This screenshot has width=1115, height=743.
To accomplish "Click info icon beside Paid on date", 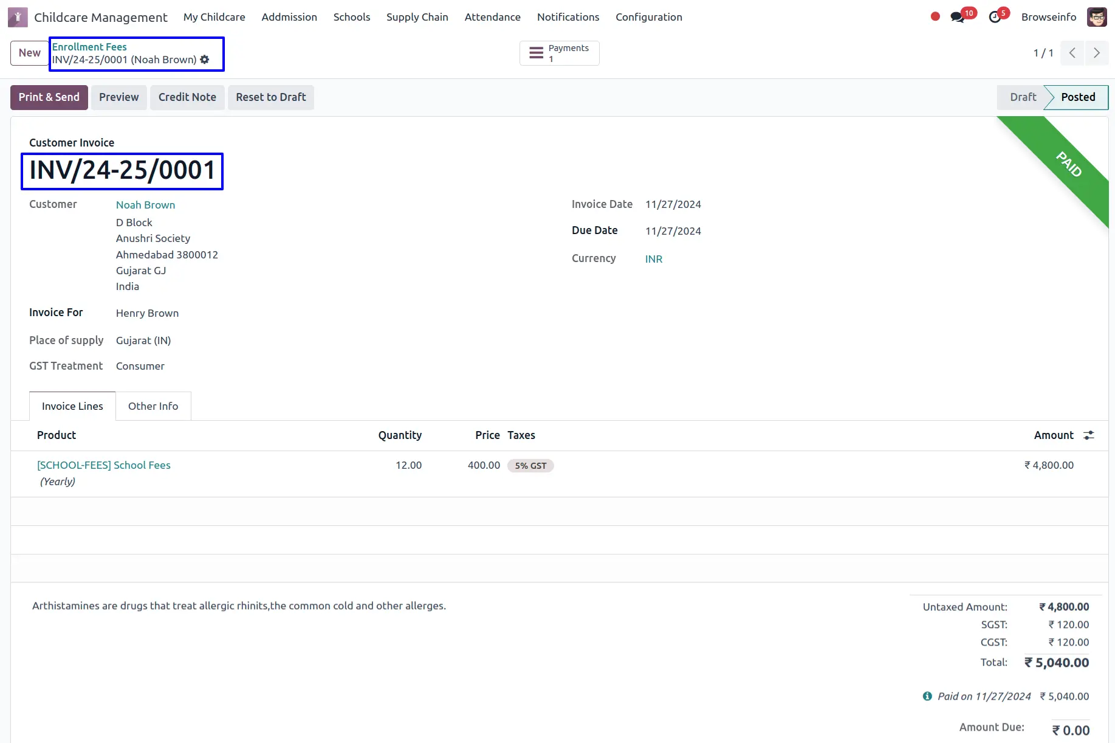I will tap(927, 696).
